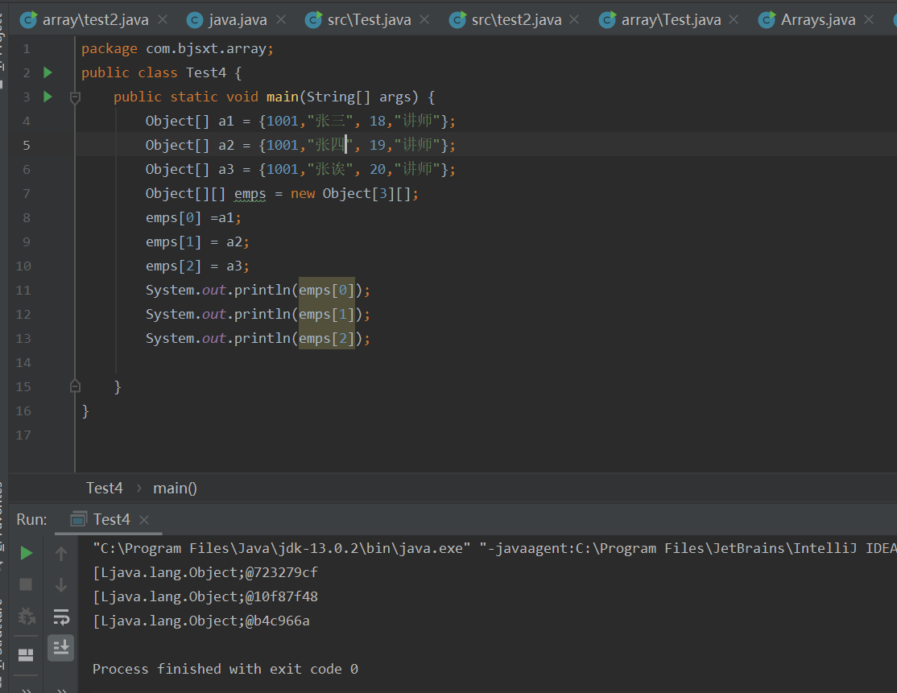This screenshot has height=693, width=897.
Task: Click line number 17 in the gutter
Action: tap(23, 435)
